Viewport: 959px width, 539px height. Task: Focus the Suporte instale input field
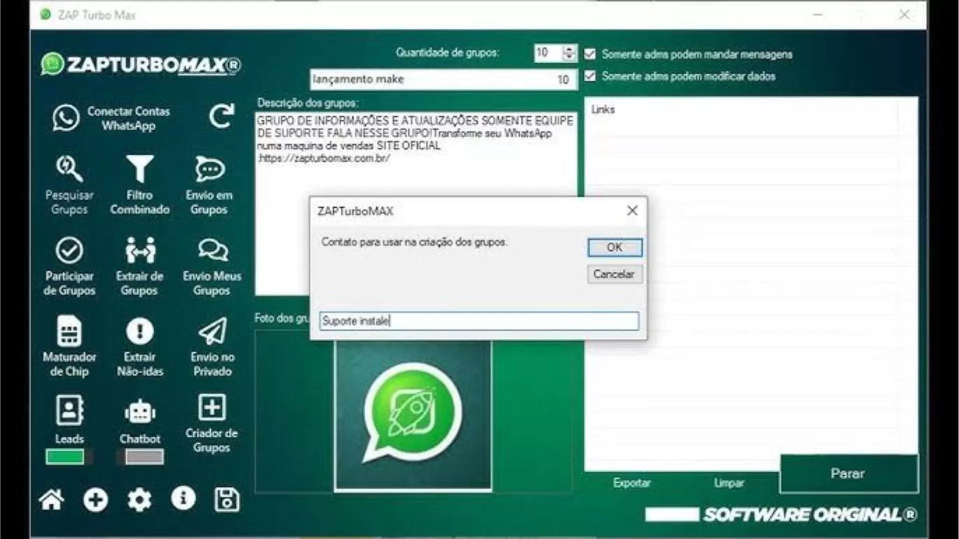click(x=479, y=321)
